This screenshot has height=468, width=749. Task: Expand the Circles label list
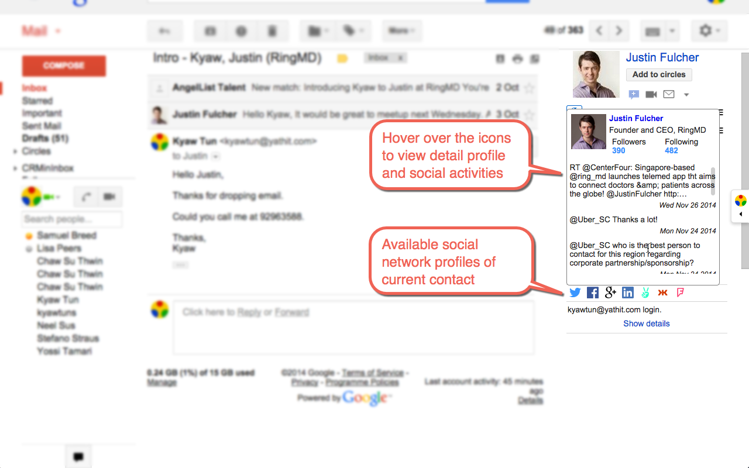pyautogui.click(x=15, y=152)
